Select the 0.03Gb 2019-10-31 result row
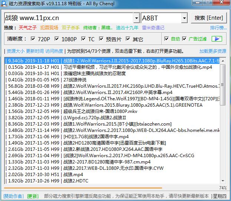 tap(112, 73)
